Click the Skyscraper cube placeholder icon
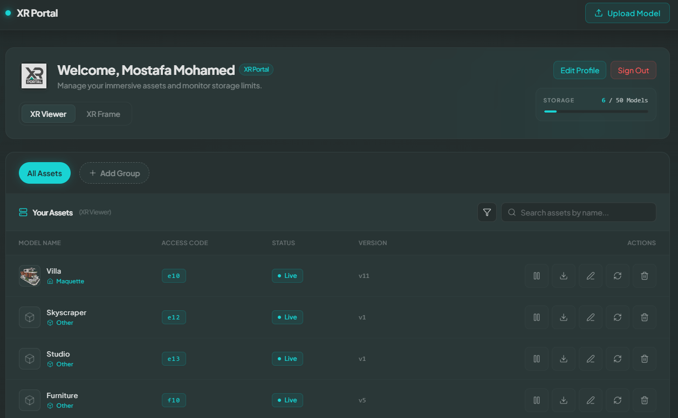This screenshot has height=418, width=678. (x=30, y=317)
